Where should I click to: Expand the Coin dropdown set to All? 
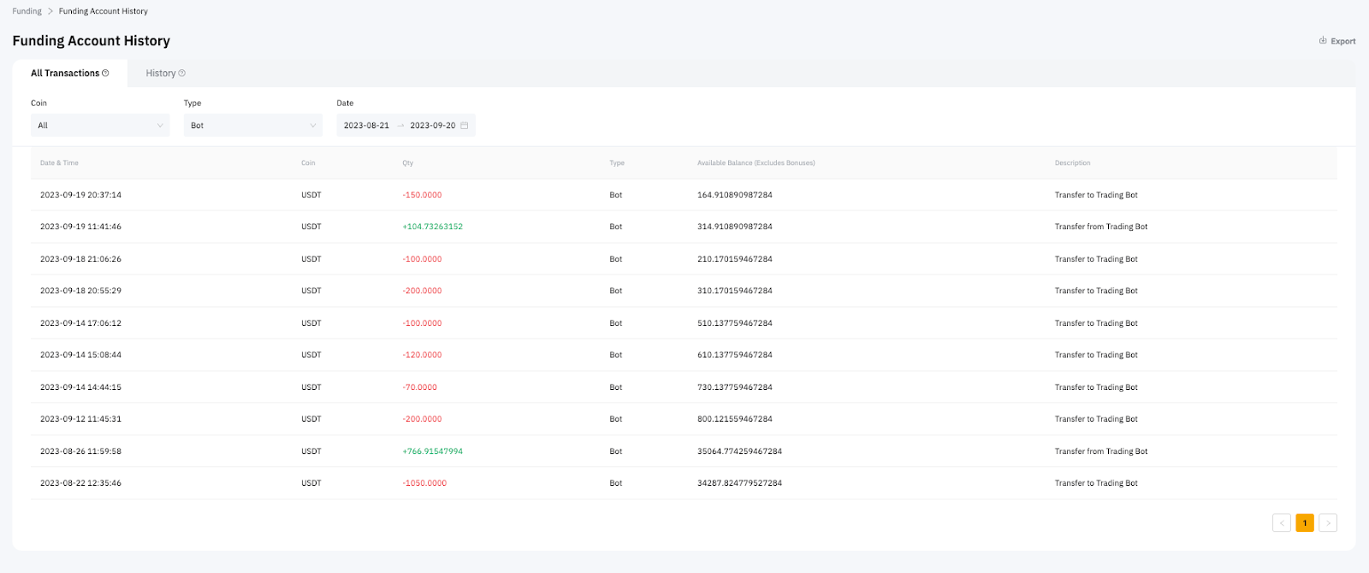(99, 126)
